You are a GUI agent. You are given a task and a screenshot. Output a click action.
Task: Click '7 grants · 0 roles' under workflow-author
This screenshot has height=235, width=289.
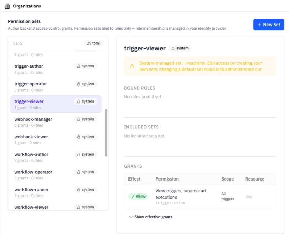[29, 161]
